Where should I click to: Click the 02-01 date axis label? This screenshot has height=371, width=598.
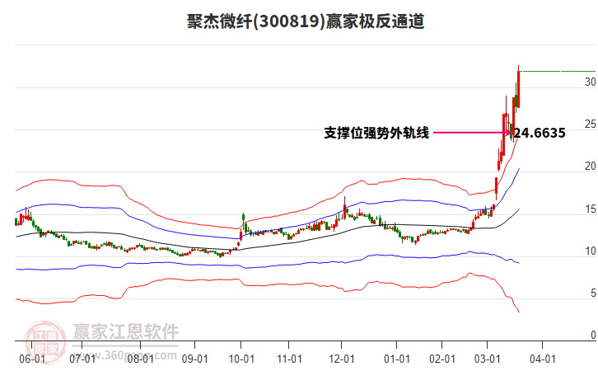[x=442, y=359]
